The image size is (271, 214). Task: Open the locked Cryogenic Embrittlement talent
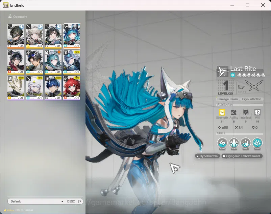click(242, 156)
